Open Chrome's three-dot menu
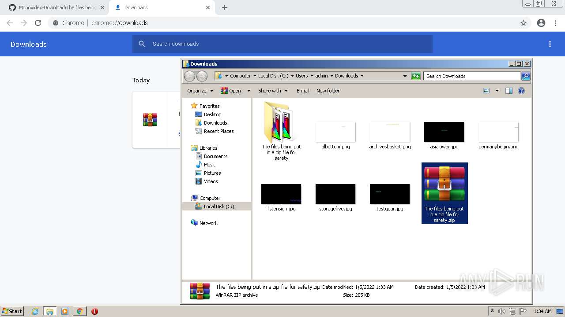Image resolution: width=565 pixels, height=317 pixels. click(556, 23)
